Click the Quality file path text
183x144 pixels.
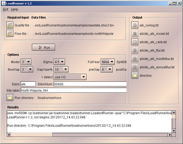coord(73,25)
